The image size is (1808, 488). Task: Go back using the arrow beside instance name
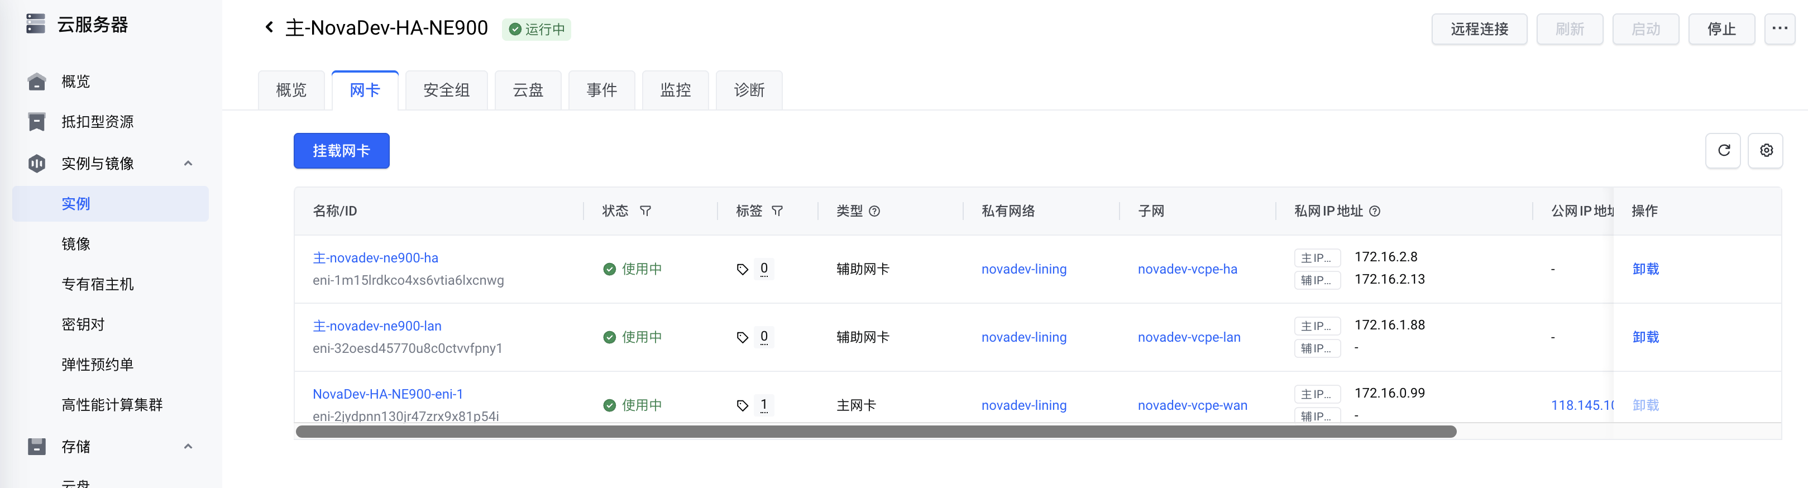point(269,27)
